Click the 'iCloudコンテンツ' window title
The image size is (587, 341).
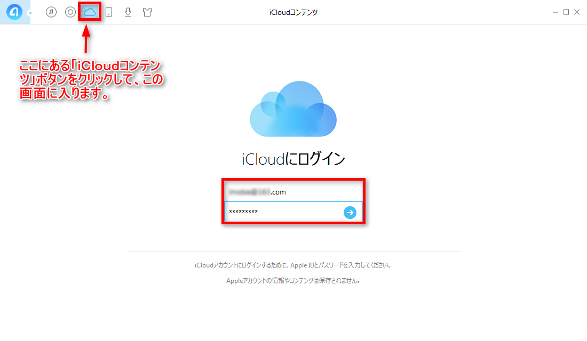[x=293, y=12]
